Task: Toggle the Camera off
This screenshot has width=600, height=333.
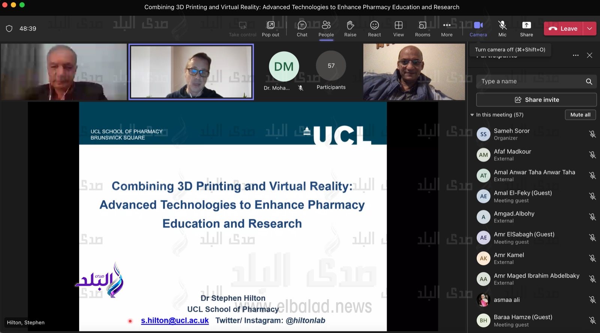Action: [478, 29]
